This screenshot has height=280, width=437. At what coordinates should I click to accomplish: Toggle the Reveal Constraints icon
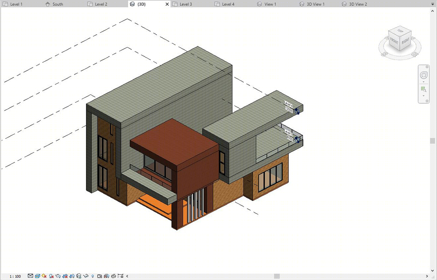pyautogui.click(x=120, y=276)
